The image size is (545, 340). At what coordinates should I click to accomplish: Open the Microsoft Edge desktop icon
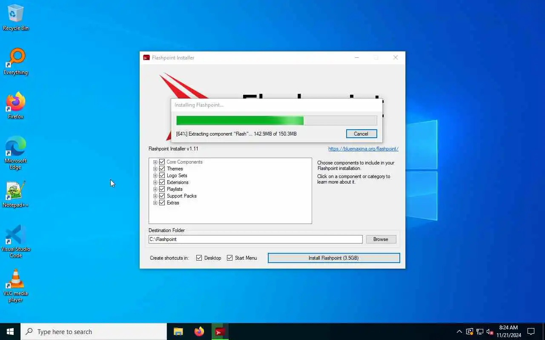(16, 153)
